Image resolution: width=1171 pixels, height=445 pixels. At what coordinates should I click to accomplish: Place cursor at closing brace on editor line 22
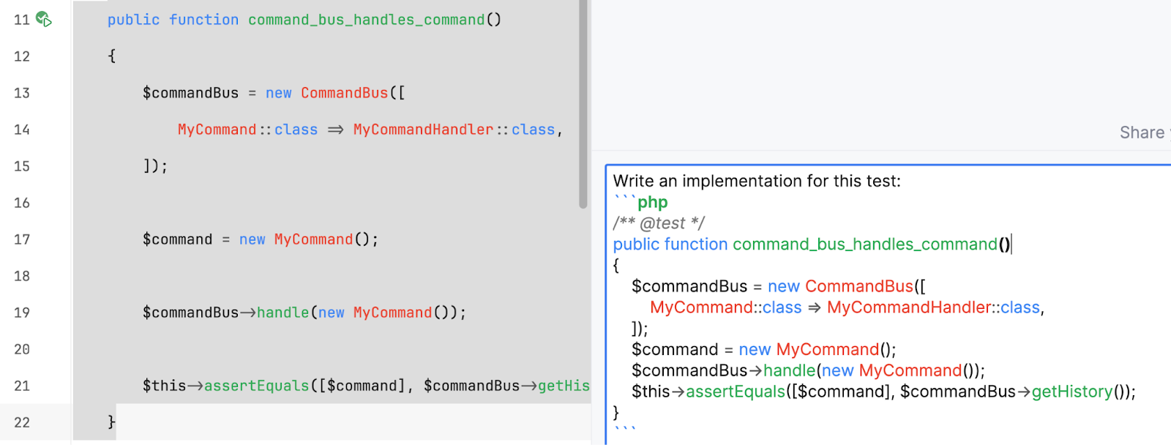pos(112,422)
